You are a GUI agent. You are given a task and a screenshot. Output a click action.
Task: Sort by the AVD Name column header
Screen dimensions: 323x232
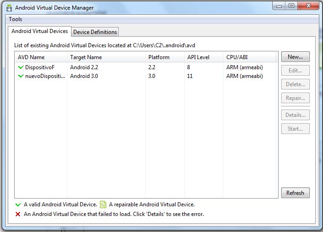tap(41, 57)
